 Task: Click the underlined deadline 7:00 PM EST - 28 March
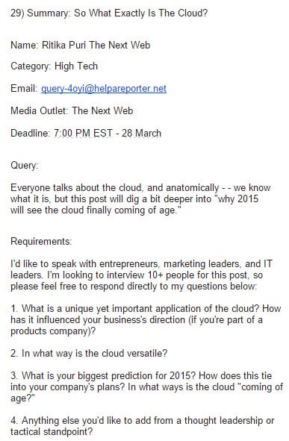click(x=108, y=133)
